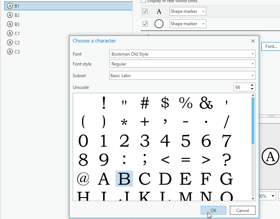Pick the @ character in the grid
This screenshot has height=219, width=280.
tap(83, 179)
